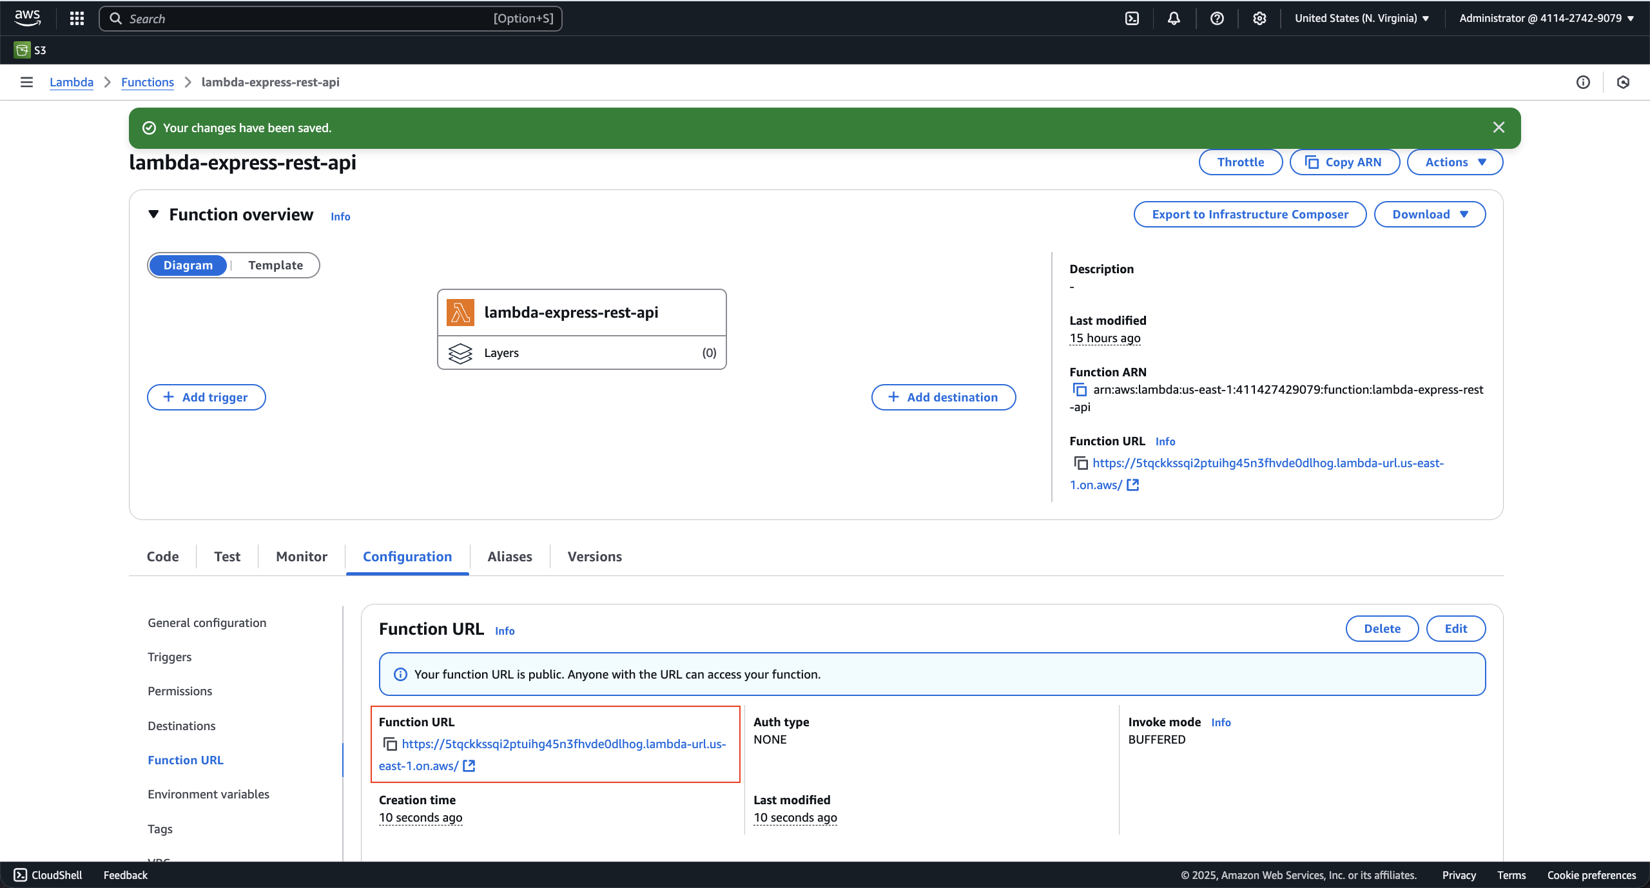The image size is (1650, 888).
Task: Open the help question mark icon
Action: click(x=1217, y=18)
